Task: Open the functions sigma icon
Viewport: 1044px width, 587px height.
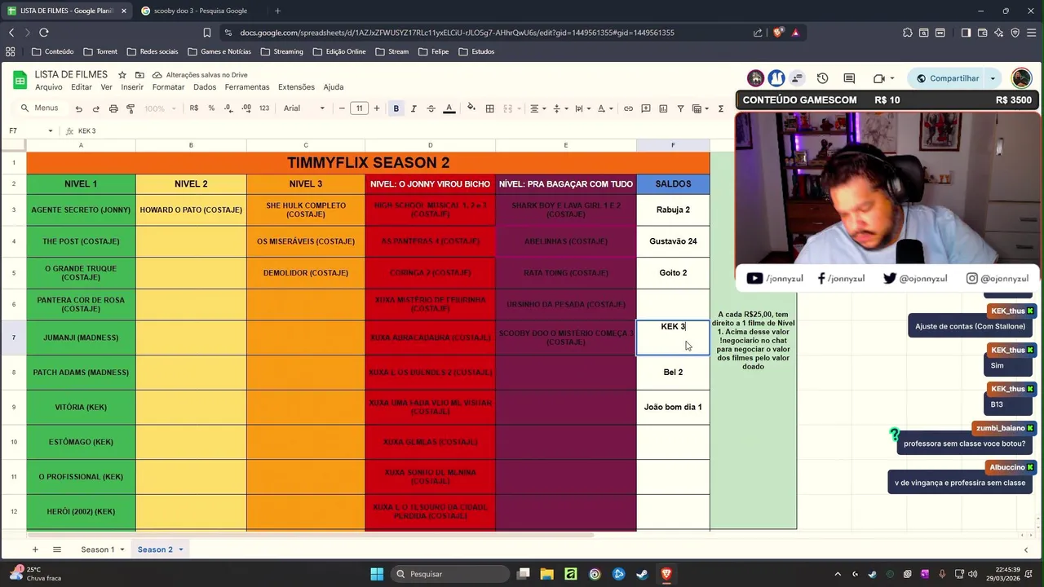Action: (x=721, y=108)
